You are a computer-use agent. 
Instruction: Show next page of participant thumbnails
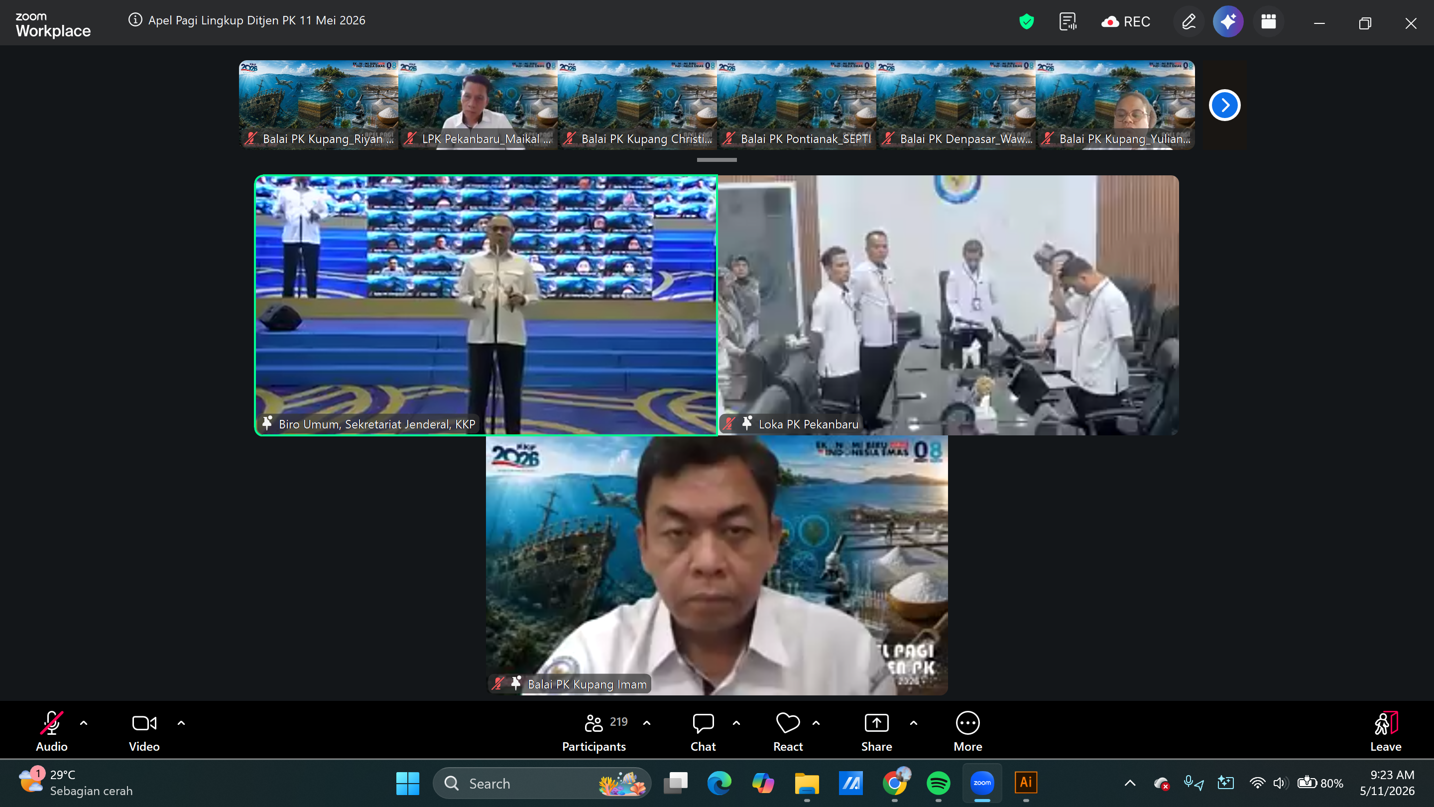[1225, 105]
